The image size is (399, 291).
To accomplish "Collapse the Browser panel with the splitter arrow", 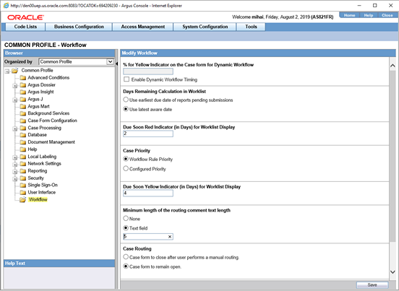I will (x=117, y=64).
